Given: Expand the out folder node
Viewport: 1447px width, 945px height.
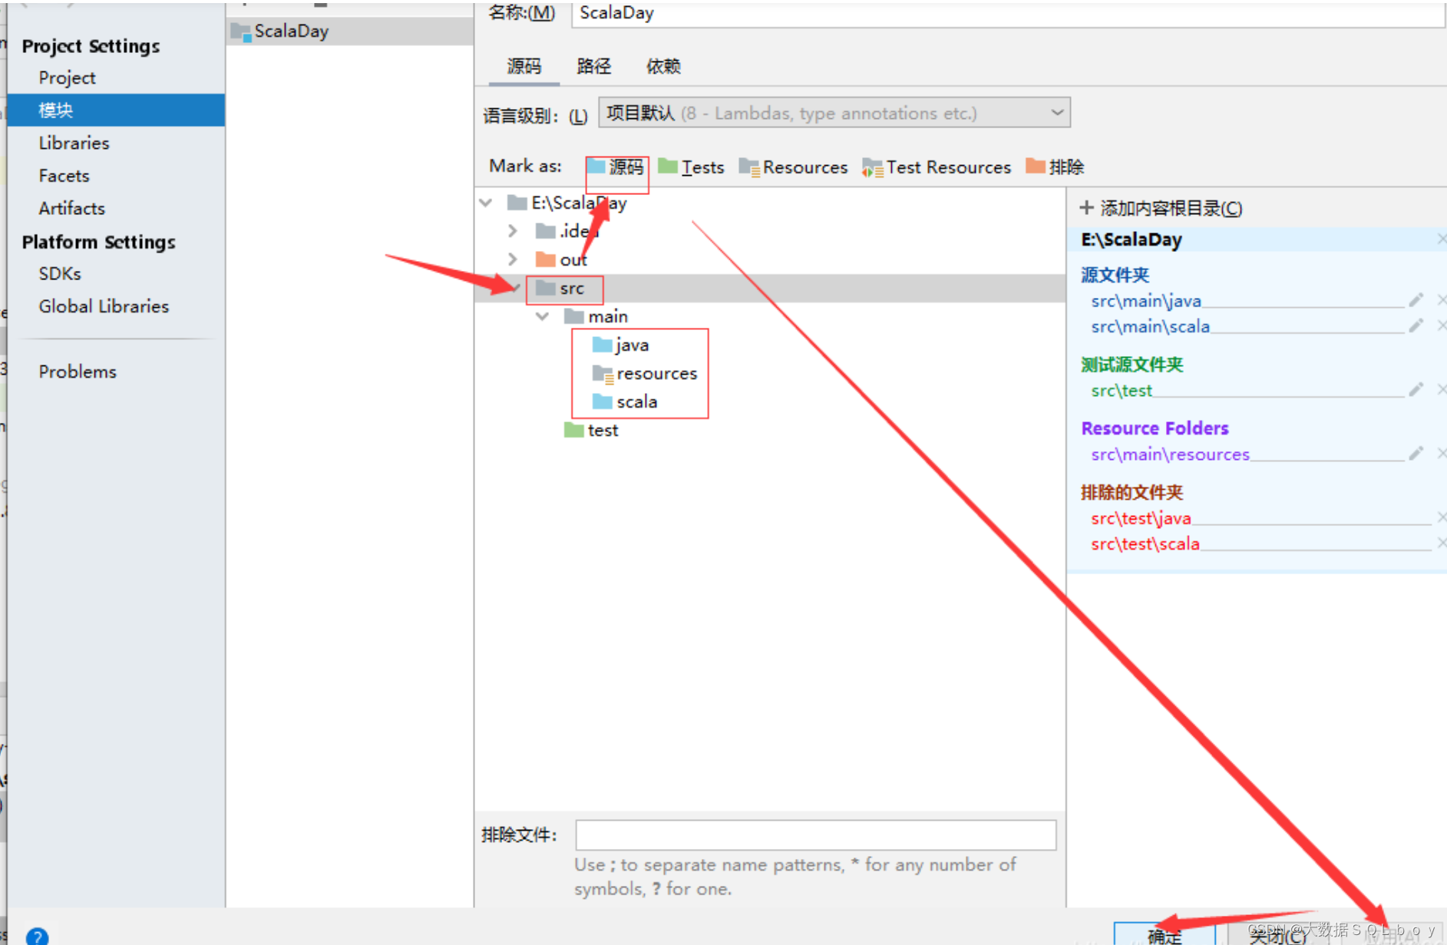Looking at the screenshot, I should tap(513, 259).
